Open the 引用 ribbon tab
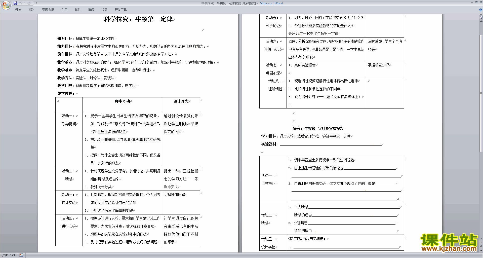 (x=64, y=10)
